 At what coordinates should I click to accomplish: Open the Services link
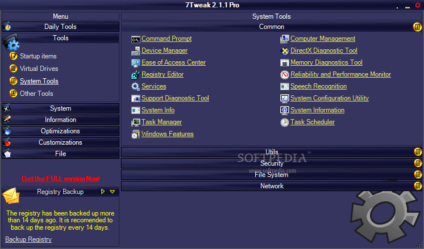tap(154, 86)
